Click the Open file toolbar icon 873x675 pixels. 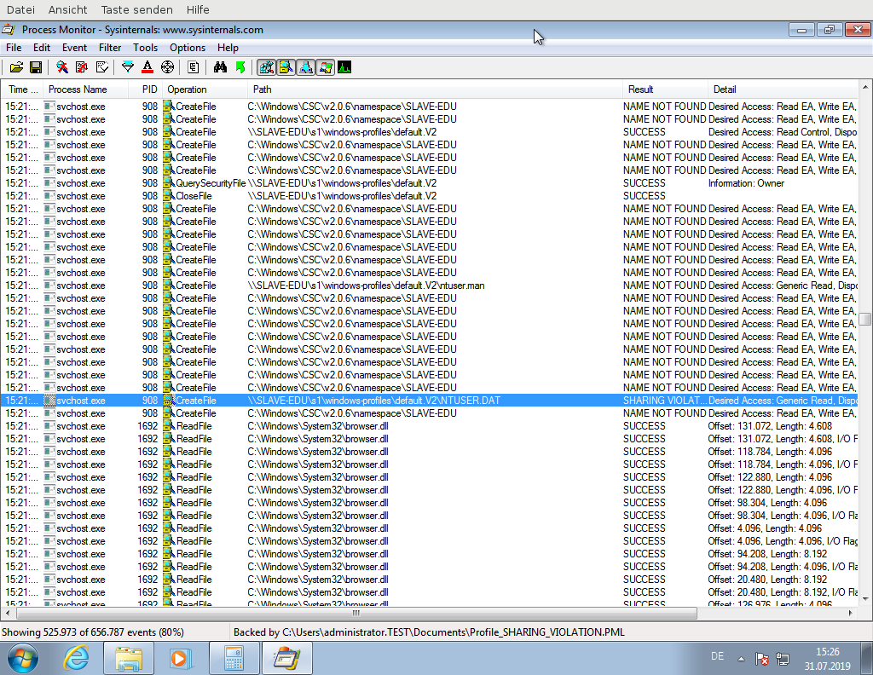pos(16,66)
